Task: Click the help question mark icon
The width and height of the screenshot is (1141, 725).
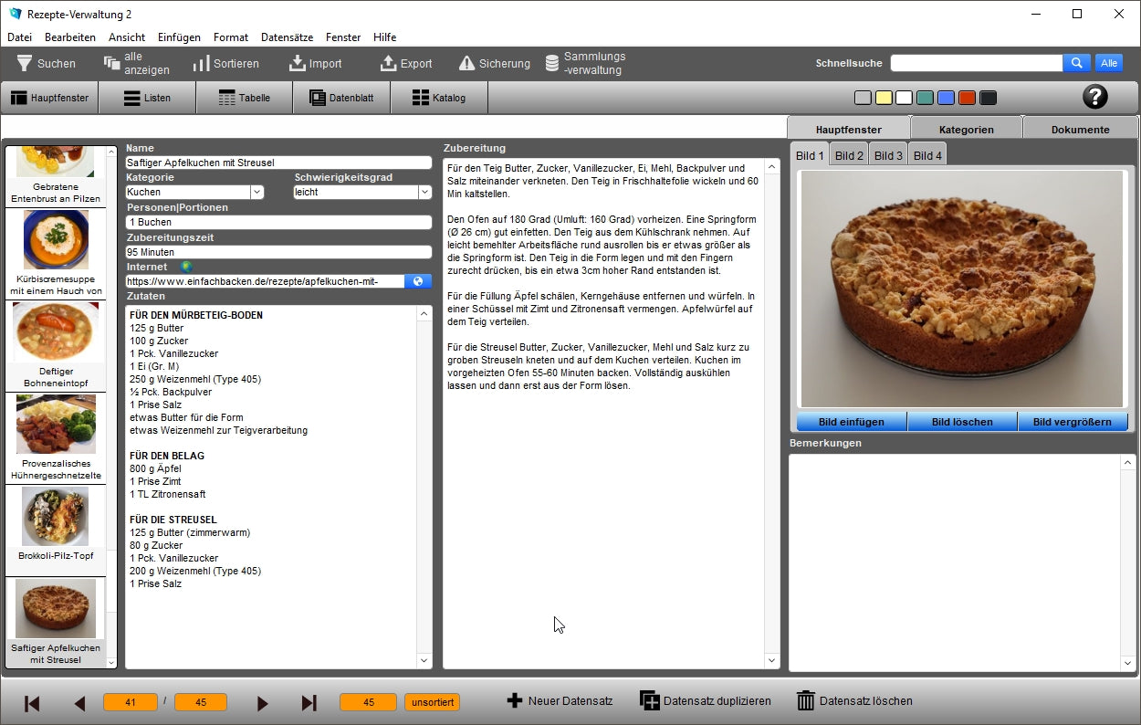Action: [1094, 97]
